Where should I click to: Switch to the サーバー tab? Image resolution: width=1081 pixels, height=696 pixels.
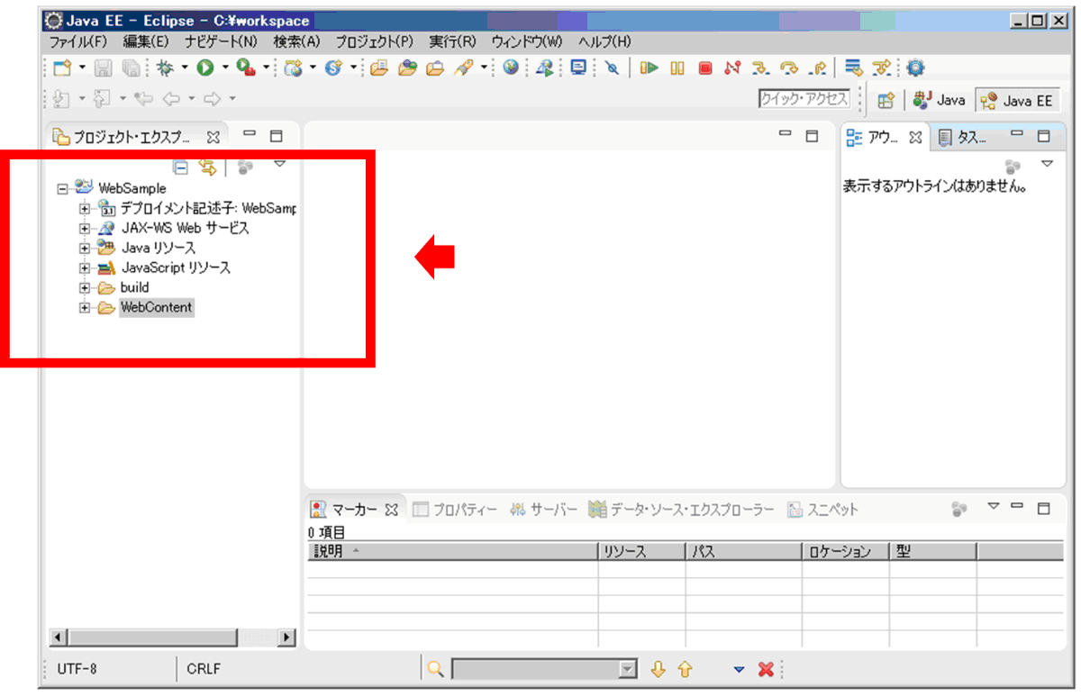(x=542, y=510)
